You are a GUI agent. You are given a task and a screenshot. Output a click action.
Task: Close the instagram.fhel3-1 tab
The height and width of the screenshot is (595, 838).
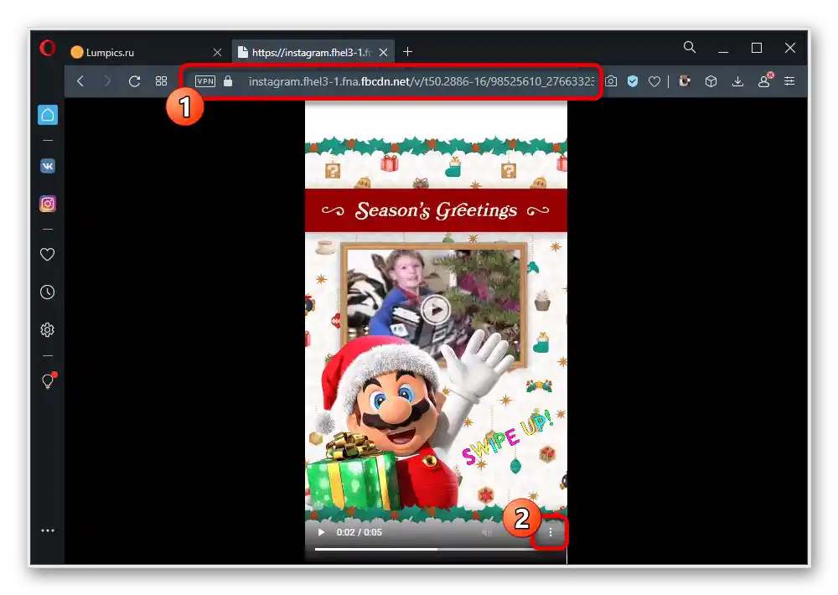click(383, 53)
